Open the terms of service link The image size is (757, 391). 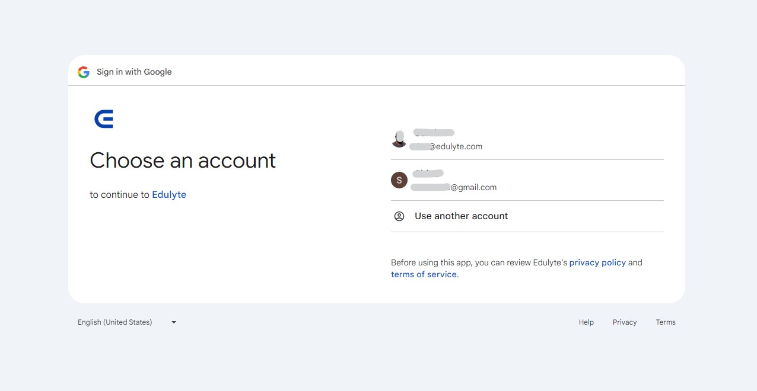(x=425, y=274)
